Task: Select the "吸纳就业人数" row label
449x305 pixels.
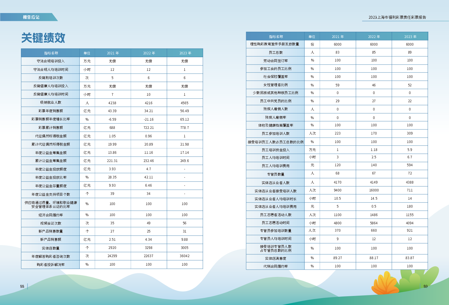Action: tap(51, 103)
